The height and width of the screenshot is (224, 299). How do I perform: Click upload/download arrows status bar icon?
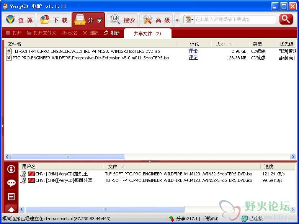click(x=172, y=219)
